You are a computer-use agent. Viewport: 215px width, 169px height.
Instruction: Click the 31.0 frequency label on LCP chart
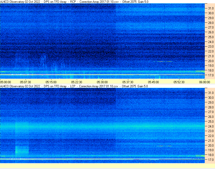click(x=211, y=93)
